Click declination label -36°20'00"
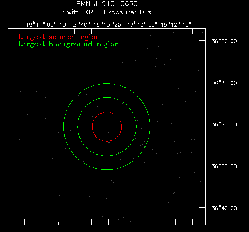 coord(224,41)
